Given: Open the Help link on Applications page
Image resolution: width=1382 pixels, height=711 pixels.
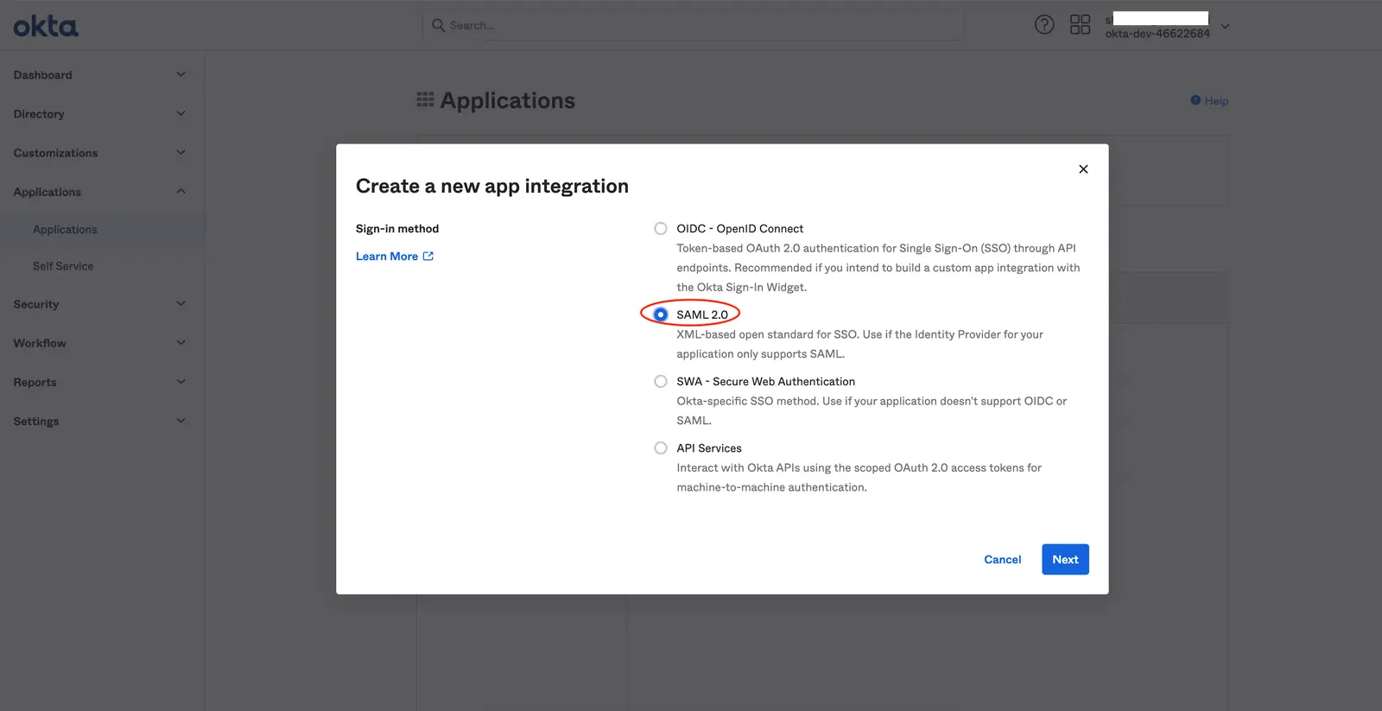Looking at the screenshot, I should click(x=1209, y=100).
